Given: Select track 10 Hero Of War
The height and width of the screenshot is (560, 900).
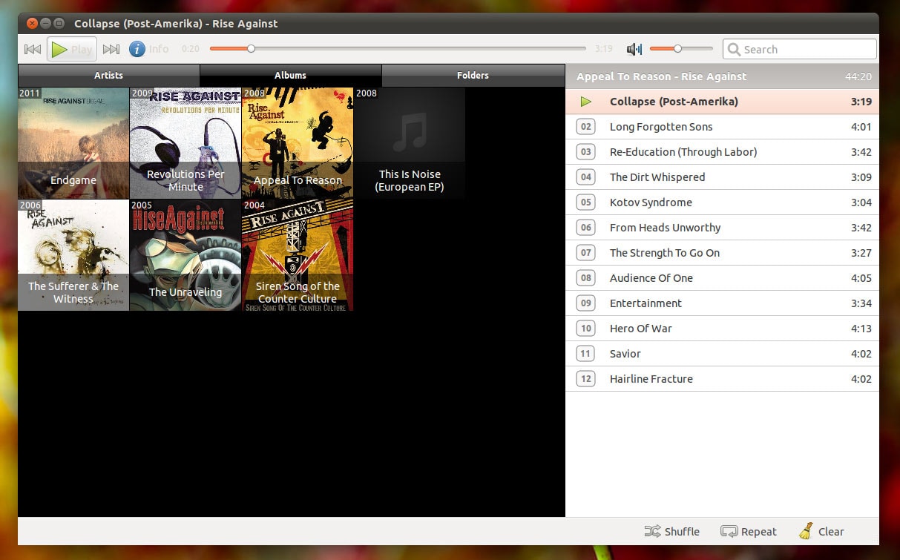Looking at the screenshot, I should (722, 329).
